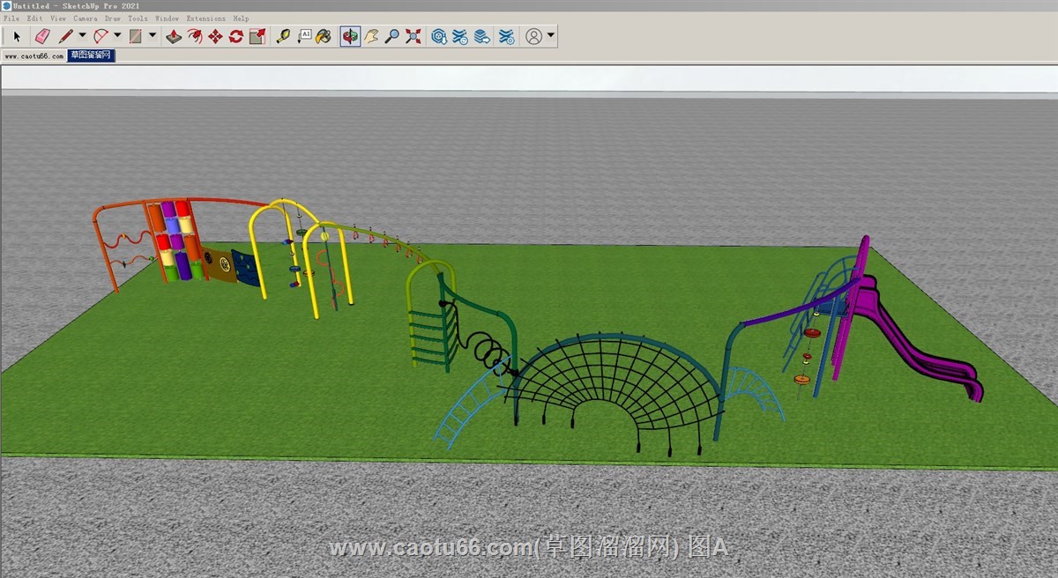Pick the Line pencil tool
1058x578 pixels.
point(66,36)
